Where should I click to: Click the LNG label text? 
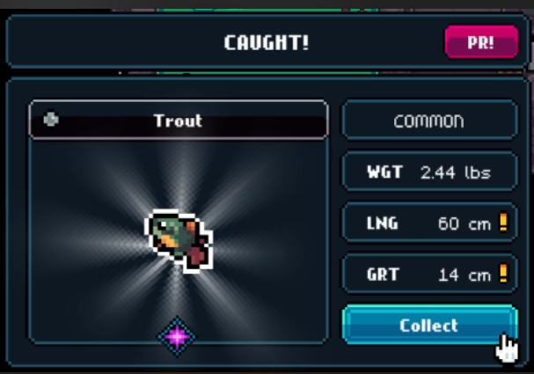point(382,224)
